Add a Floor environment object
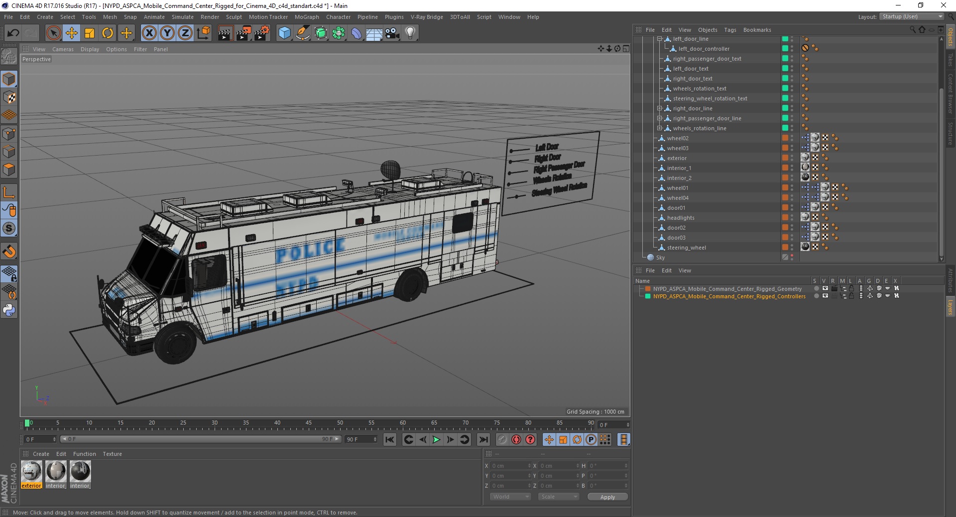 [x=374, y=33]
